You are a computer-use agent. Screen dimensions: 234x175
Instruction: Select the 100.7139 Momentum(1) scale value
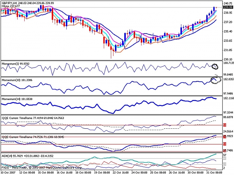229,63
